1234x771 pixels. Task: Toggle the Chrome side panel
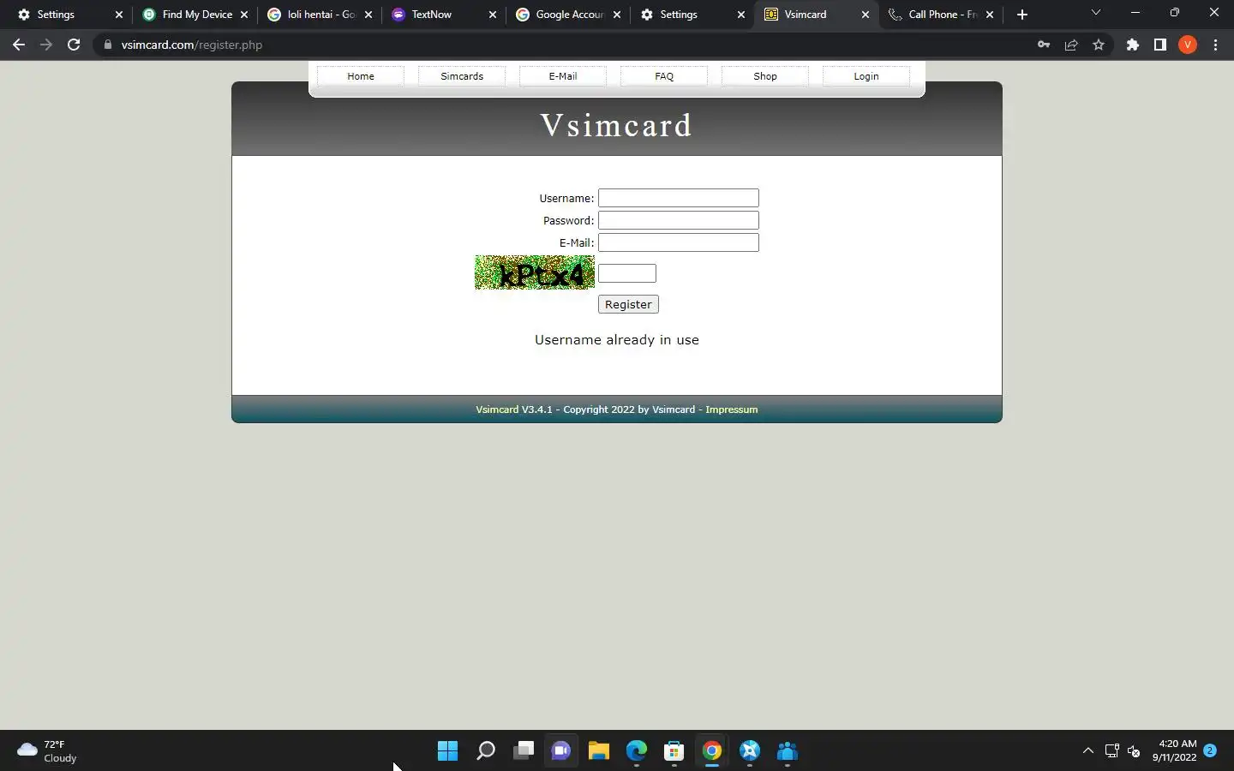(x=1160, y=45)
